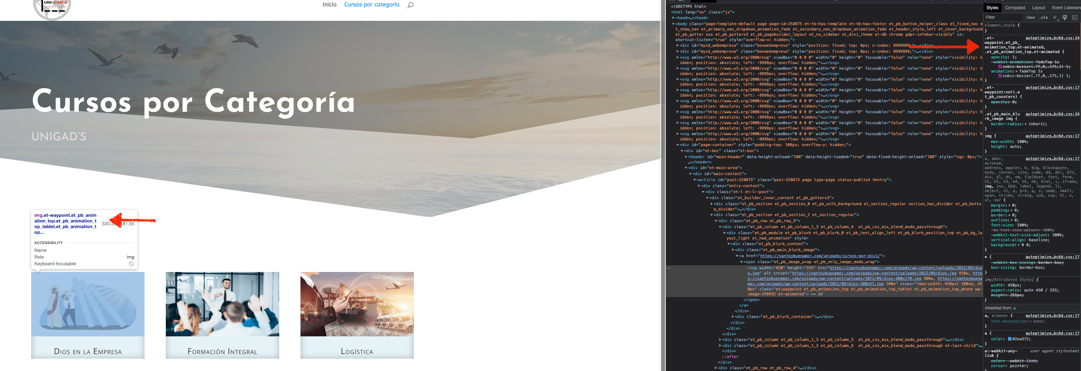Edit the max-width: 100% declaration
Image resolution: width=1081 pixels, height=371 pixels.
click(x=1009, y=142)
